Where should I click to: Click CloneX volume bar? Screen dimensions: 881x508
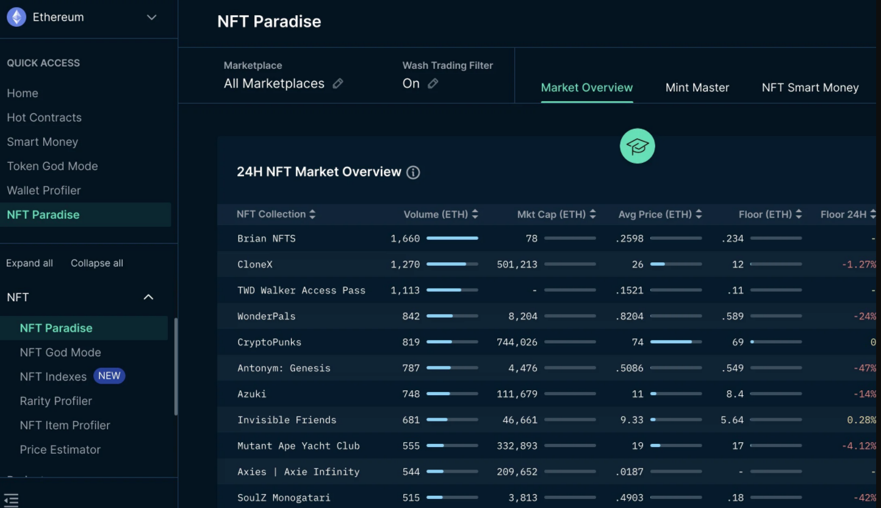click(x=452, y=265)
